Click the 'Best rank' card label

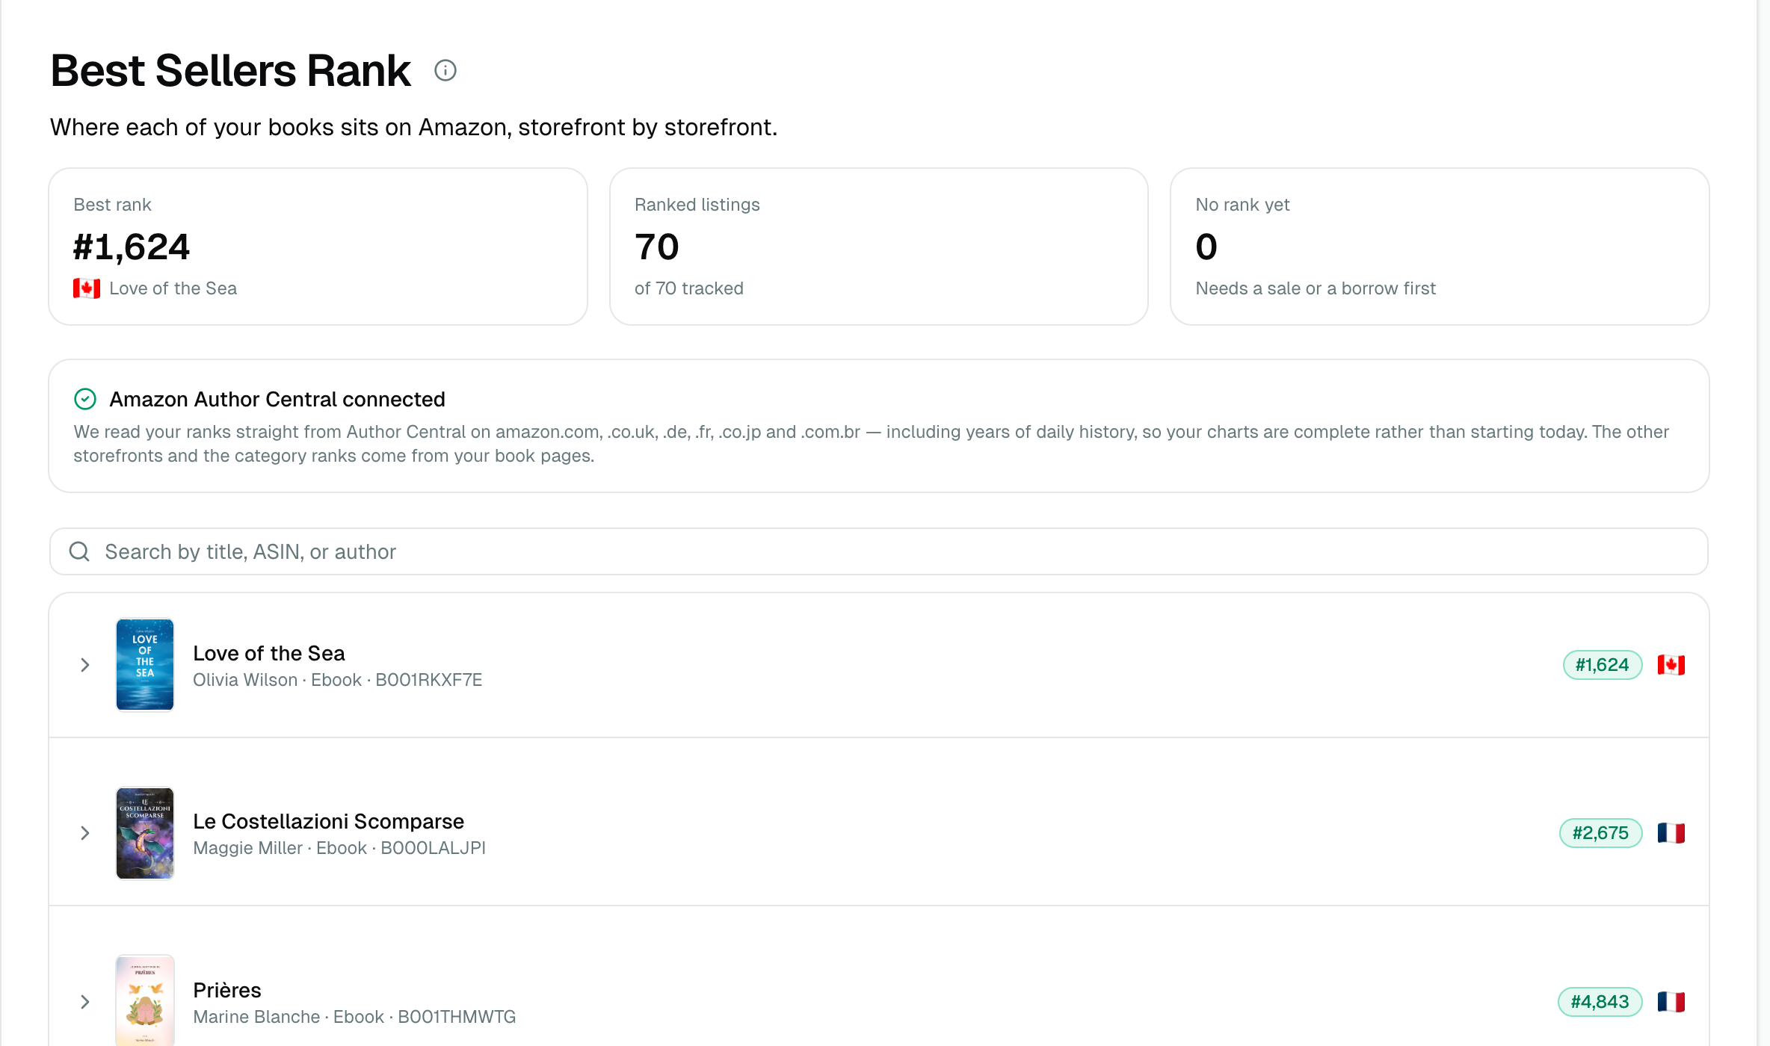tap(112, 205)
